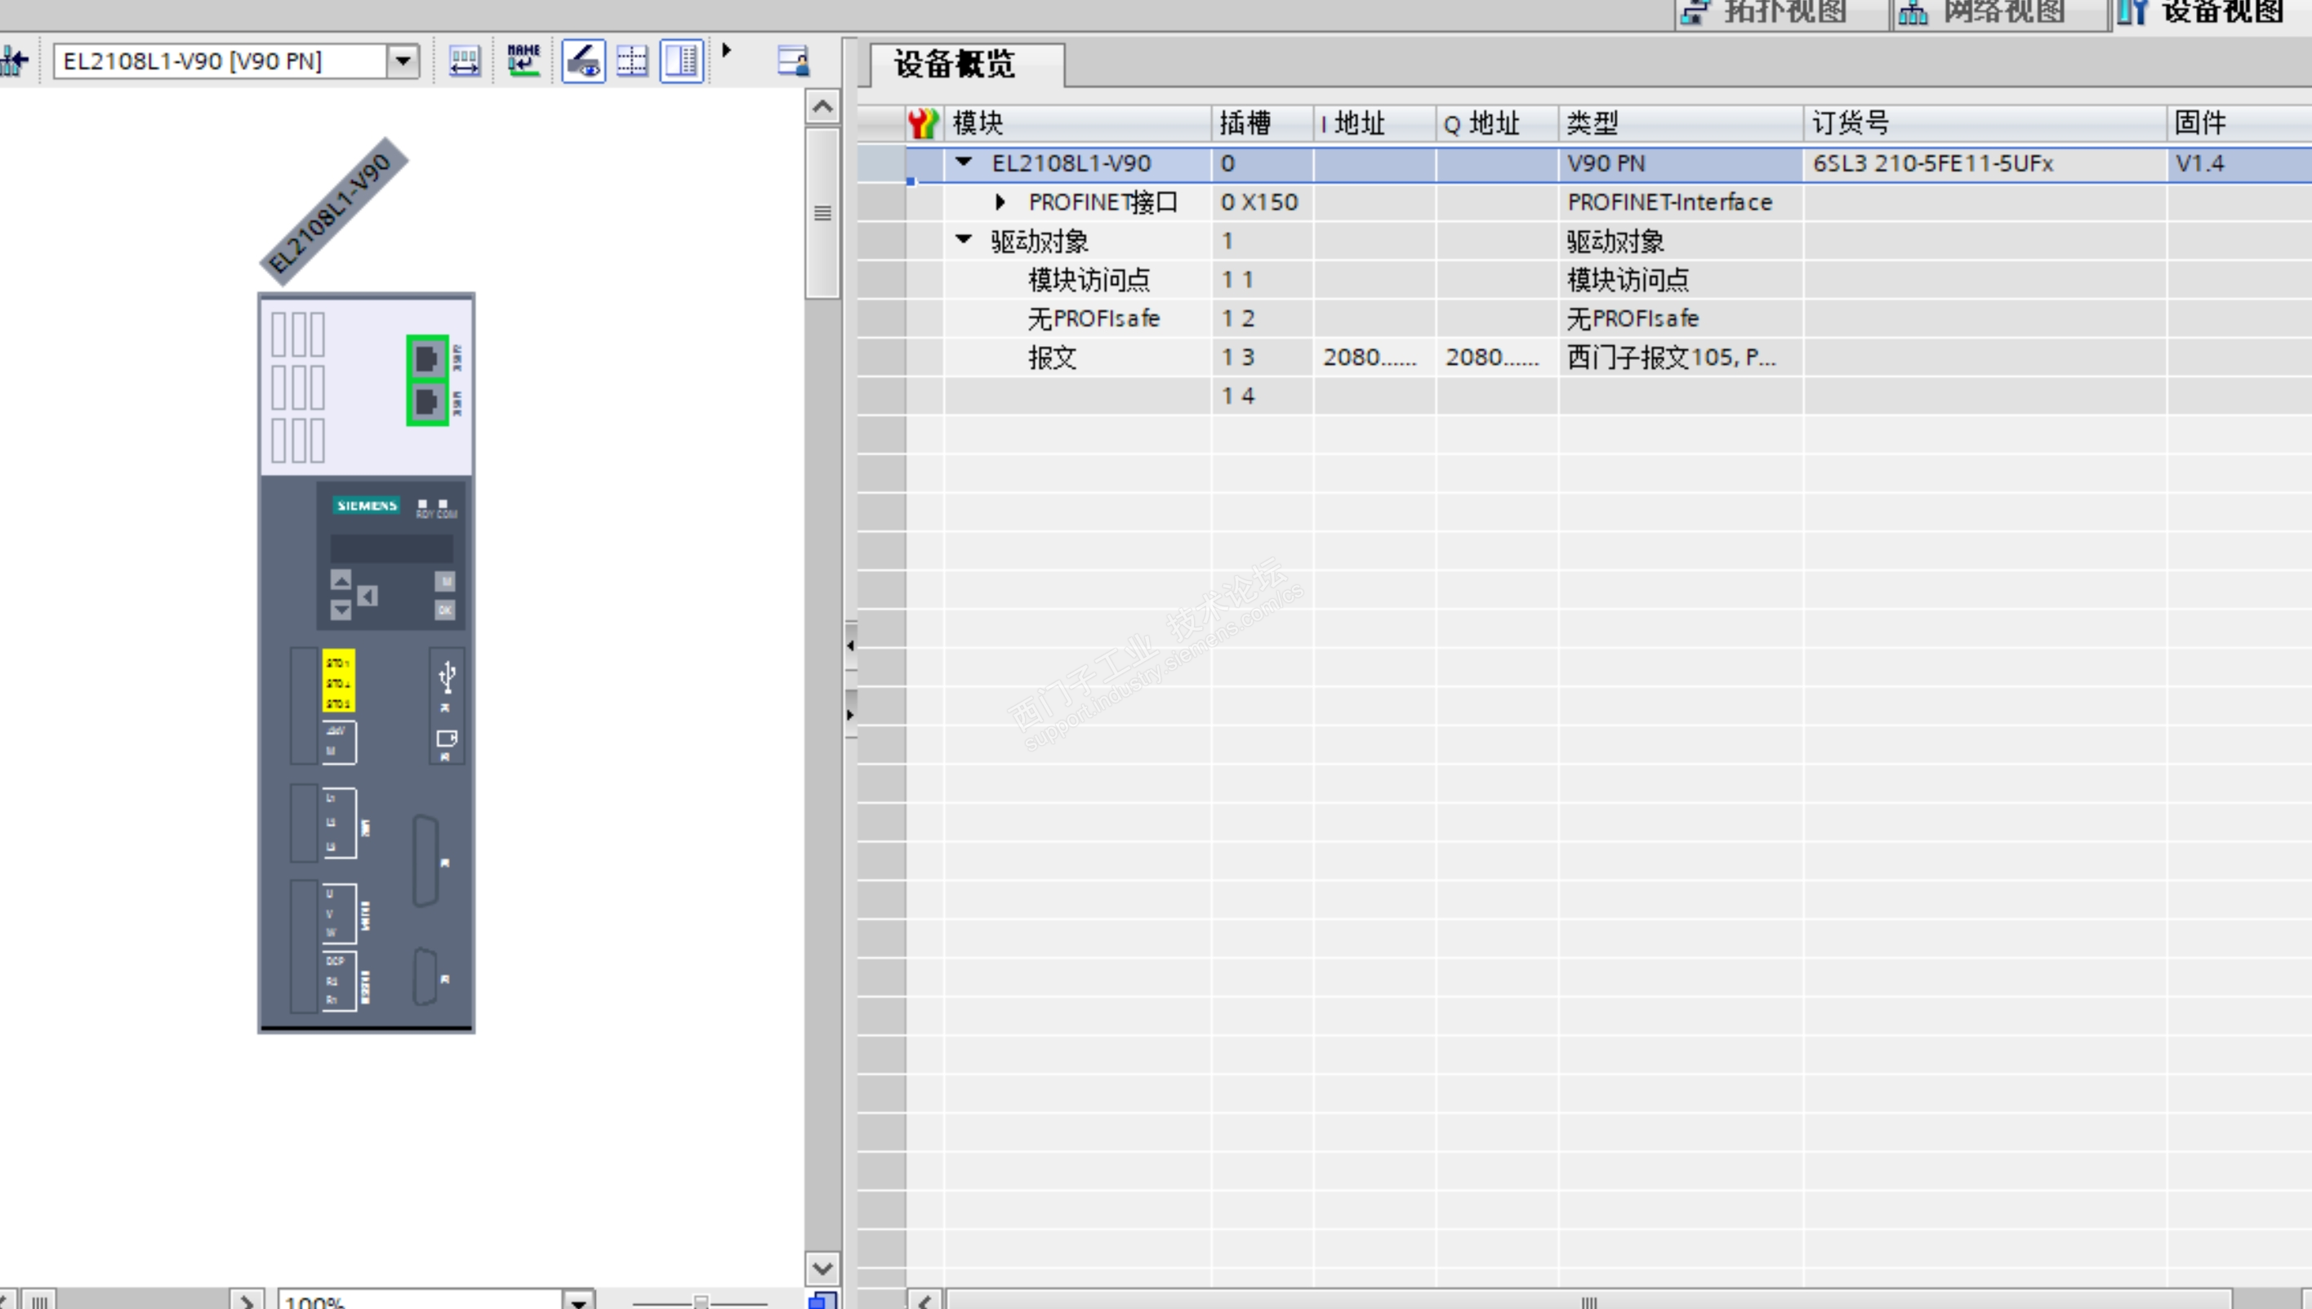Viewport: 2312px width, 1309px height.
Task: Click the go to network view icon
Action: click(x=15, y=61)
